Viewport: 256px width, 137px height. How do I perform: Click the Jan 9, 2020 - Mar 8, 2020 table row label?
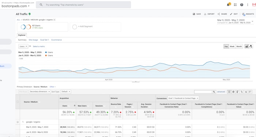(x=37, y=132)
